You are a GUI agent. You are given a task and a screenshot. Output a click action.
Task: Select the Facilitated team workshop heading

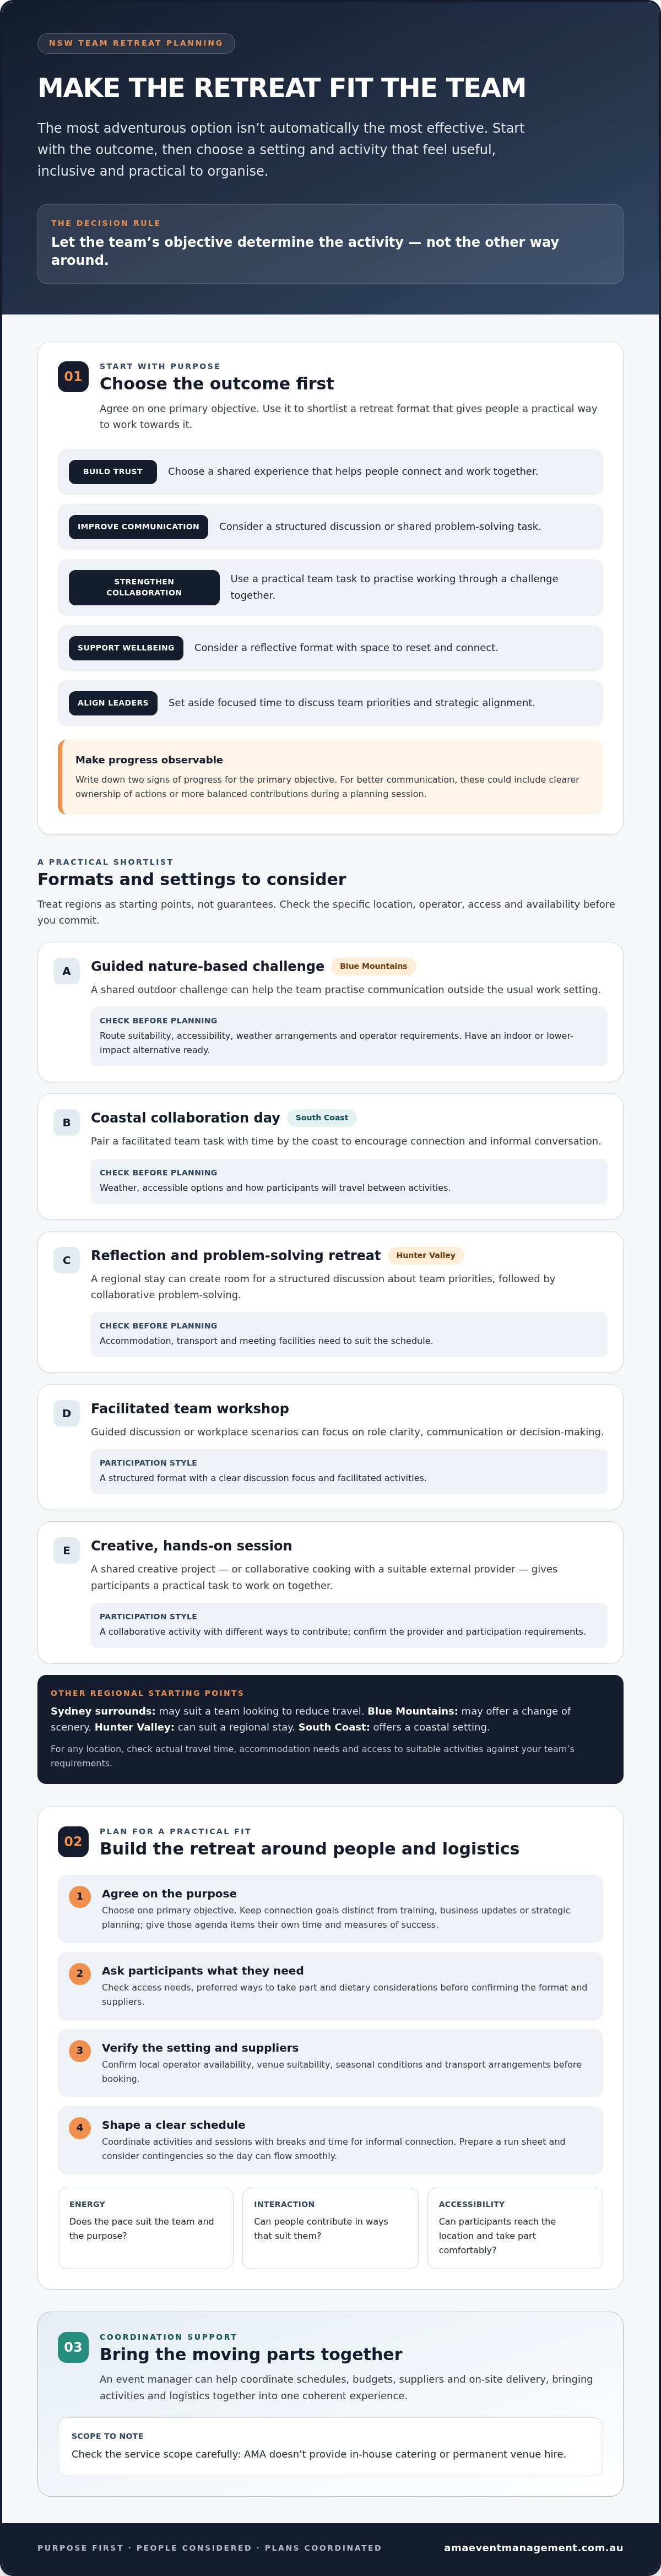[x=190, y=1409]
